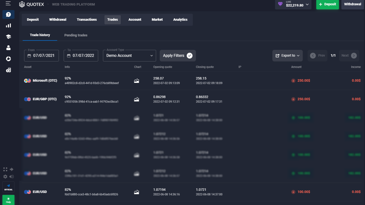Toggle the sound speaker icon

click(12, 177)
